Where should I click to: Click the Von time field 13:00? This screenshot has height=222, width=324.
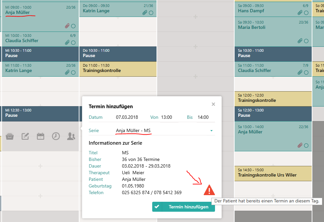[169, 117]
